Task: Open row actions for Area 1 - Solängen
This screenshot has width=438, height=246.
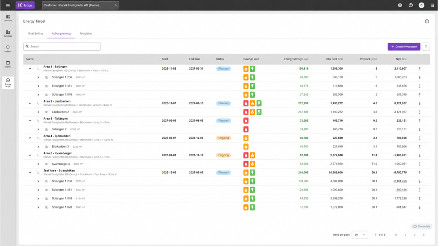Action: coord(420,69)
